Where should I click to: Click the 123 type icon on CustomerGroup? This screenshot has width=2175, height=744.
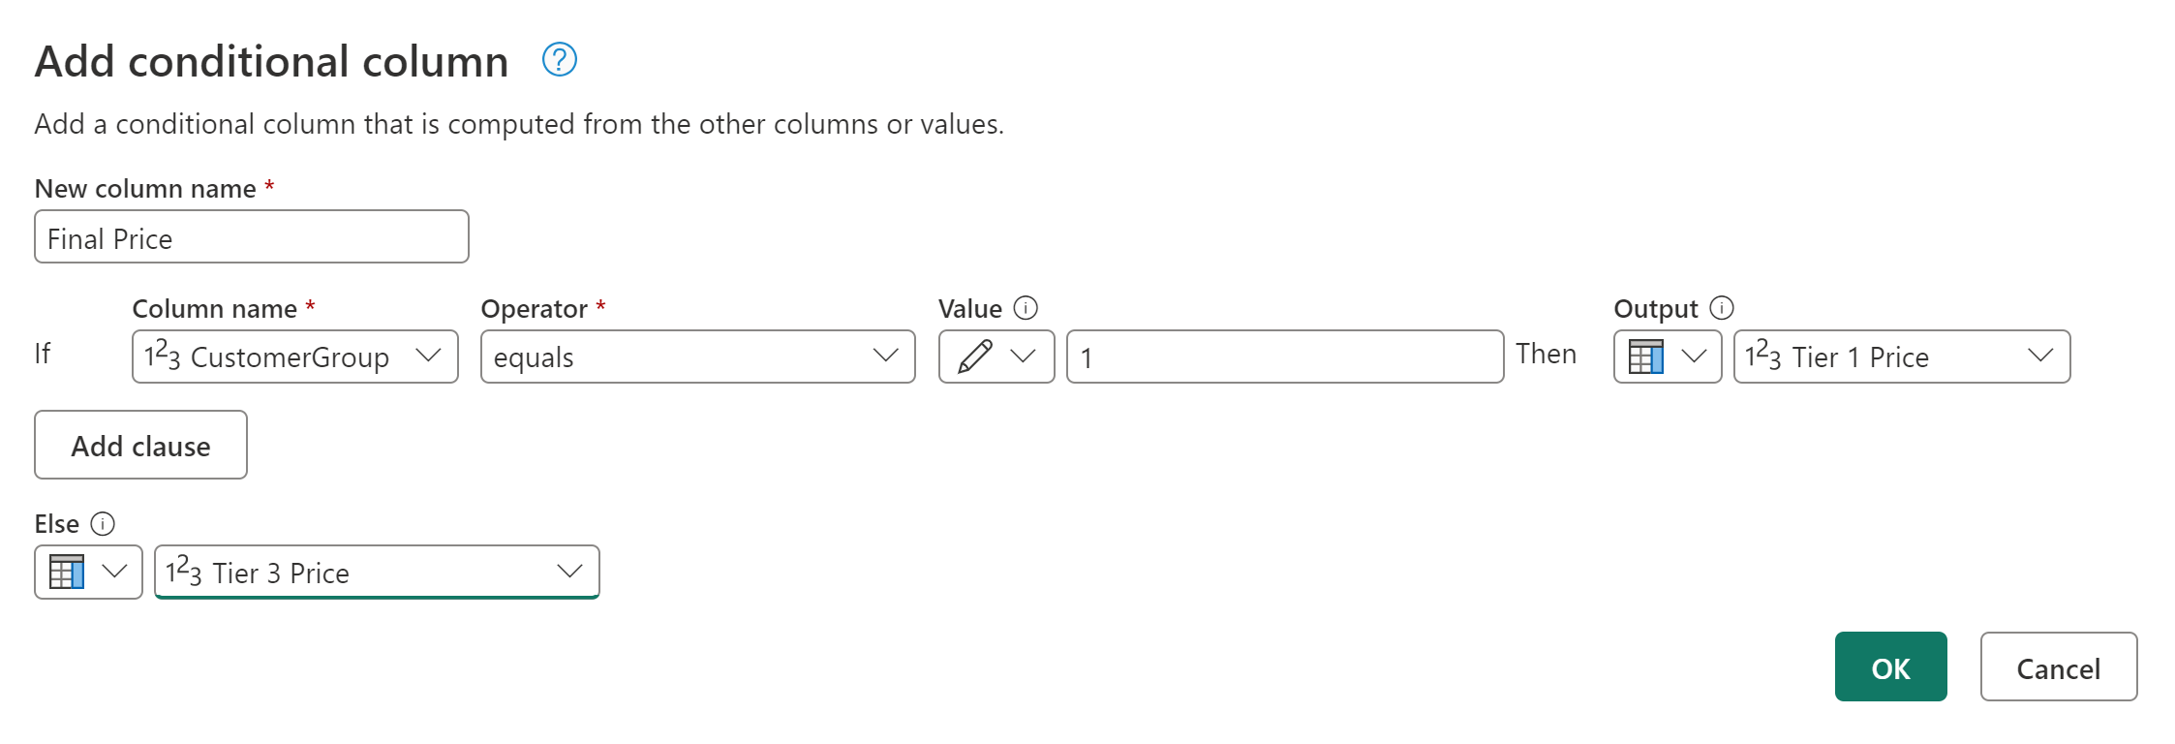164,356
